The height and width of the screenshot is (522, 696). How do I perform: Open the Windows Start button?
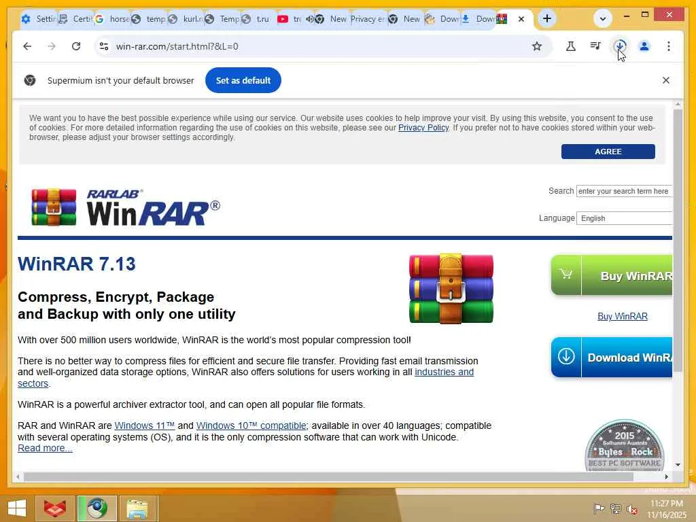pos(17,508)
